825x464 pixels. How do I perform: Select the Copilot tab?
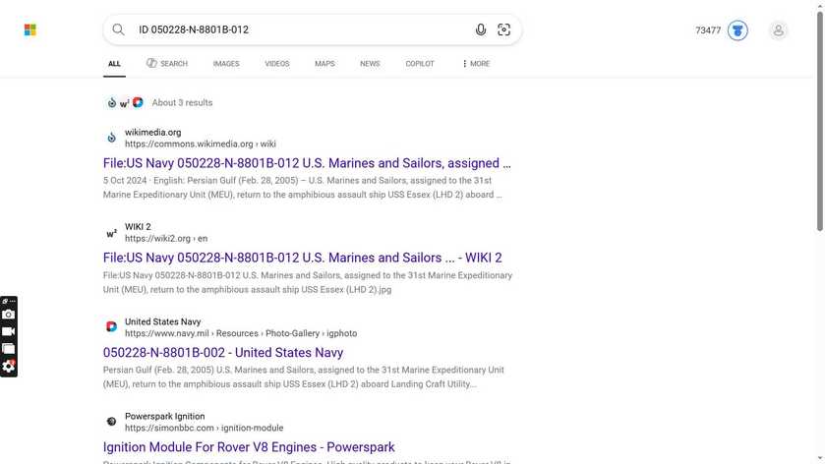420,64
